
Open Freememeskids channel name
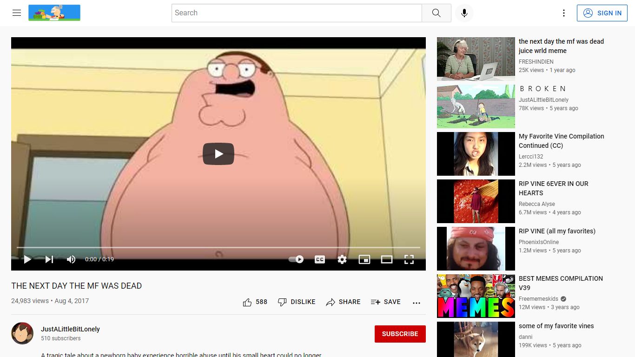[538, 299]
